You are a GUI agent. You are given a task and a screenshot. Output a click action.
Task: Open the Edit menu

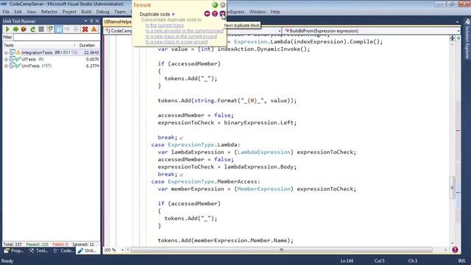[x=18, y=12]
